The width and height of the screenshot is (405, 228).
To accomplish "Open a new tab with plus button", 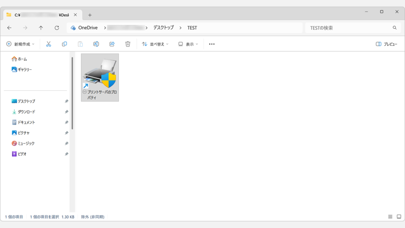I will [90, 15].
